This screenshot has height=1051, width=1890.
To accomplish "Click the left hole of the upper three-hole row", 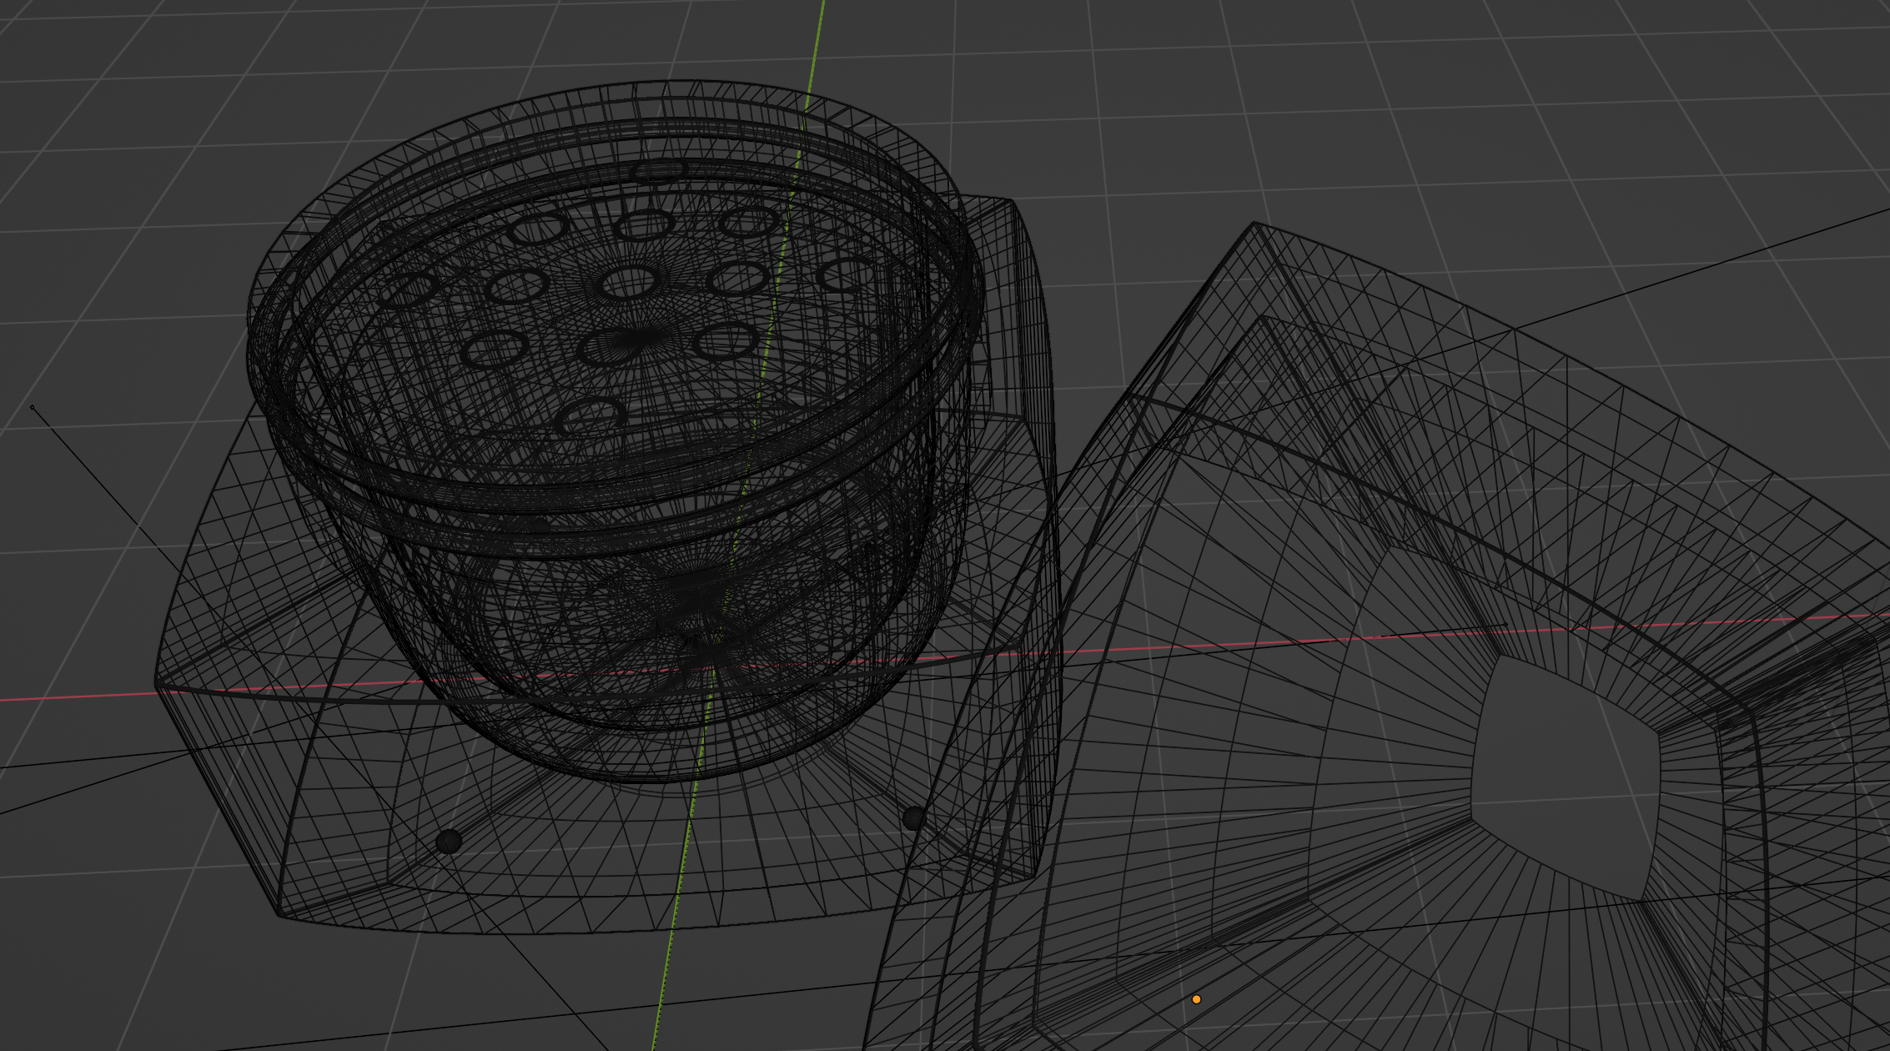I will pos(536,228).
